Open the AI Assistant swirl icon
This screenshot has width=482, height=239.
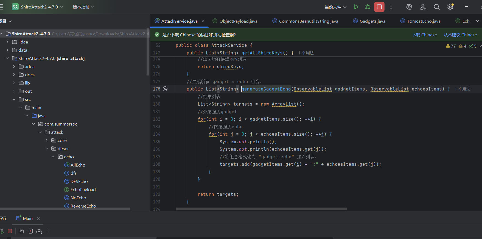[409, 7]
